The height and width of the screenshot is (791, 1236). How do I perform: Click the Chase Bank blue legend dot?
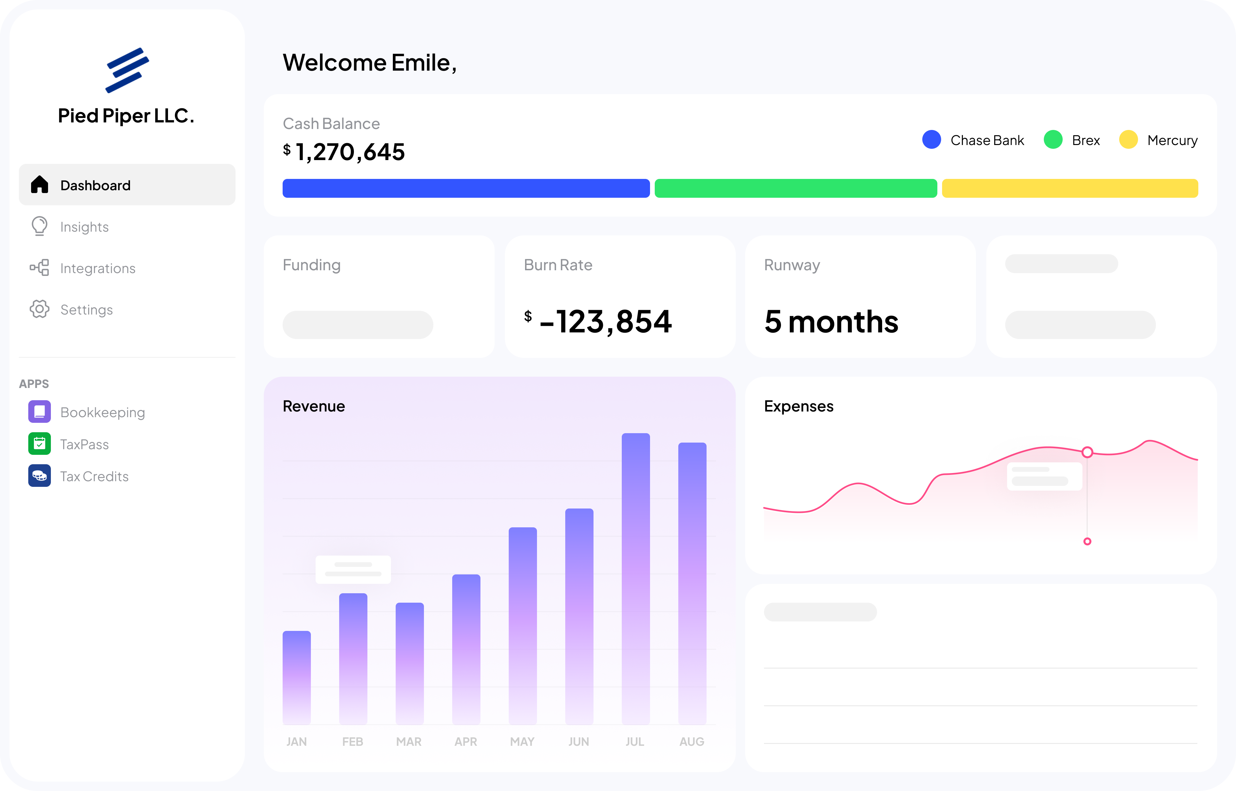(931, 139)
